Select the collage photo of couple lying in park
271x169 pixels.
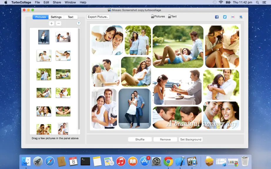[178, 47]
